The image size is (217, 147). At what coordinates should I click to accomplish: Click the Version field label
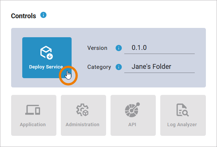point(97,48)
